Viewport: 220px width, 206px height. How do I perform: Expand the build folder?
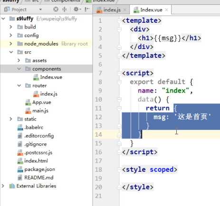tap(11, 27)
